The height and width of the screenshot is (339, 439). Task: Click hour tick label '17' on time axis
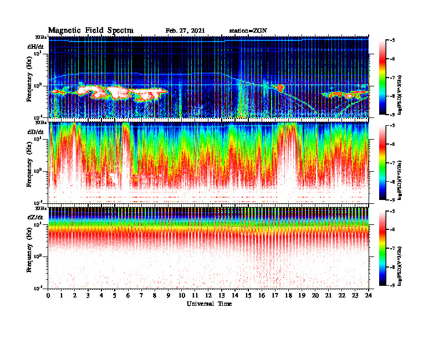[x=275, y=295]
